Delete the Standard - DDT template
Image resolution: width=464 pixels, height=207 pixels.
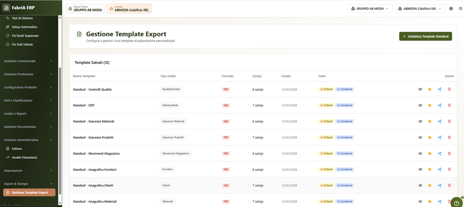(449, 105)
